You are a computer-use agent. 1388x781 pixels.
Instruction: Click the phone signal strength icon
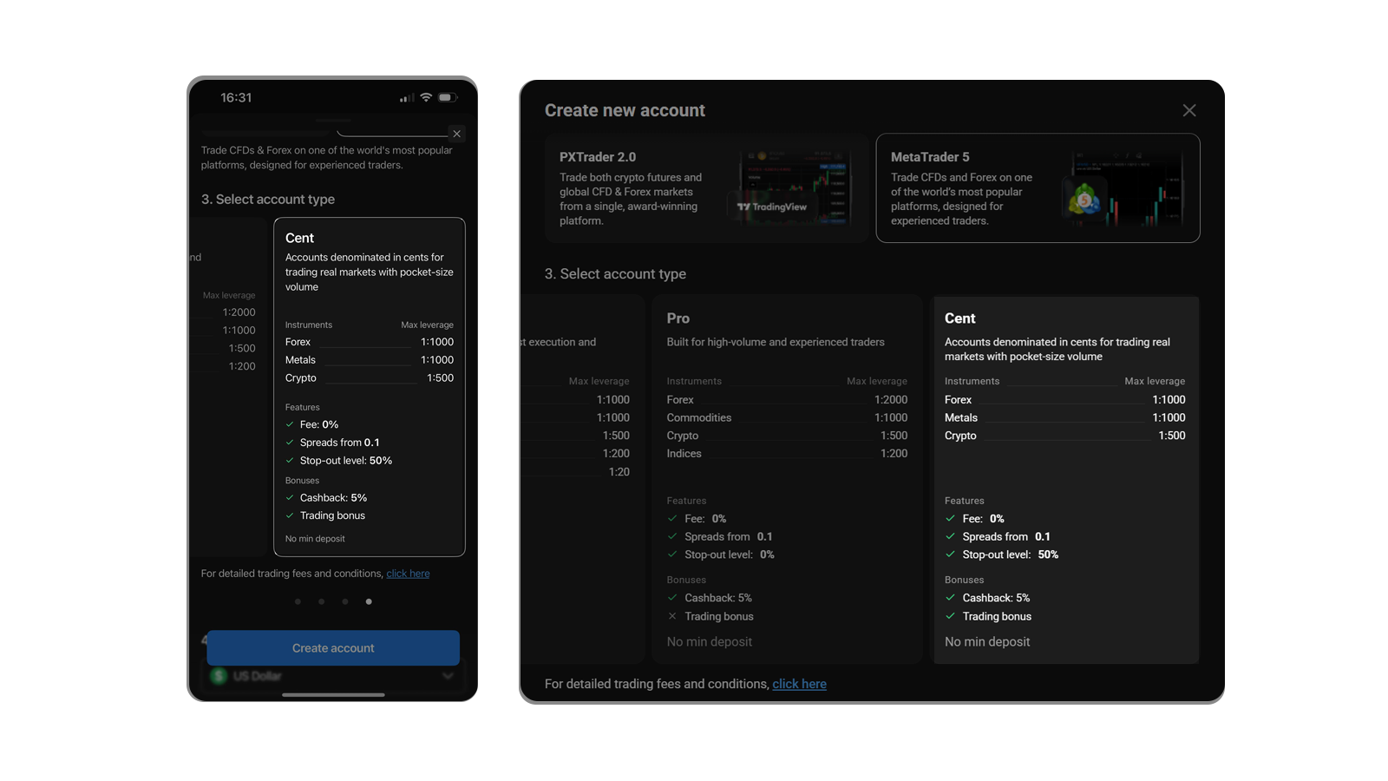pyautogui.click(x=406, y=98)
